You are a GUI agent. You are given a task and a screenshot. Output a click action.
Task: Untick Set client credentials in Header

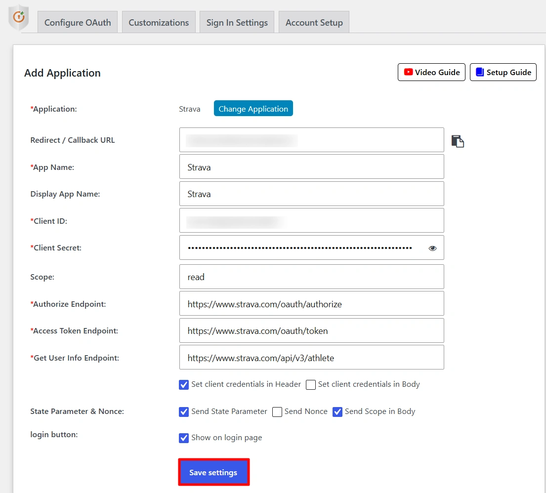184,384
